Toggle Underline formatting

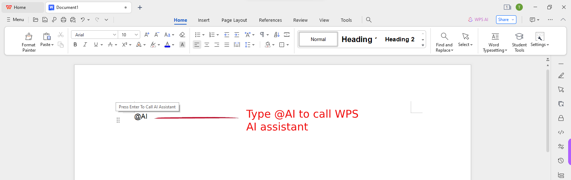coord(96,45)
